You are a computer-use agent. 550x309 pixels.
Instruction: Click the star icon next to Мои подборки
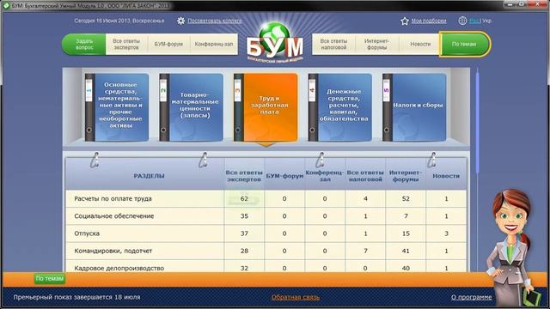(x=405, y=21)
